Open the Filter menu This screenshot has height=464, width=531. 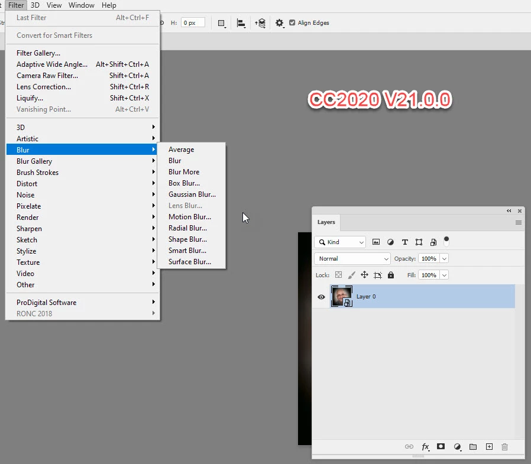coord(16,5)
